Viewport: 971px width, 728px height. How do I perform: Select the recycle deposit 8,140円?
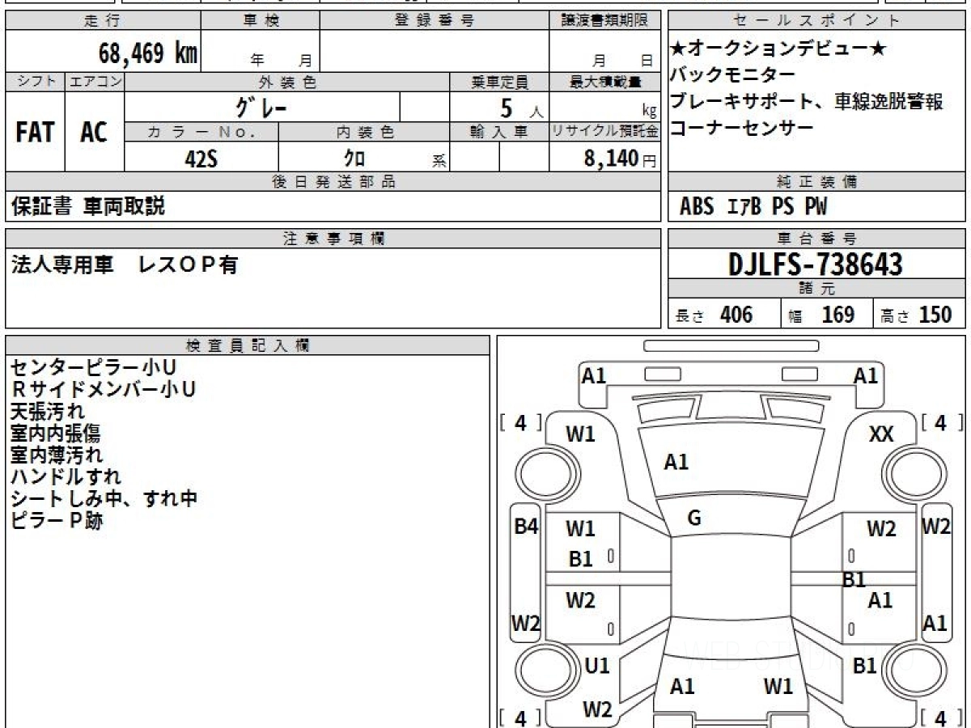[x=620, y=159]
